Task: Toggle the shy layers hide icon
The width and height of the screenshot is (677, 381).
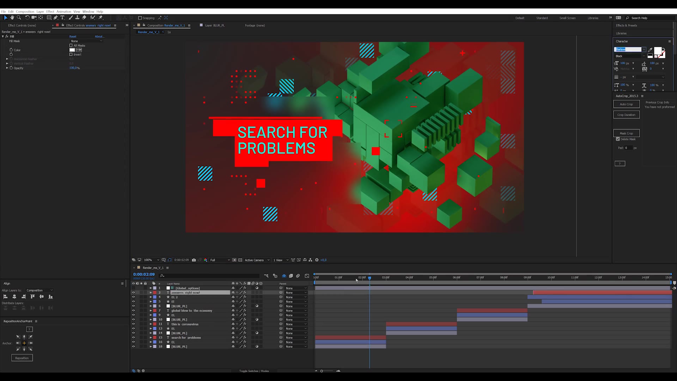Action: [284, 276]
